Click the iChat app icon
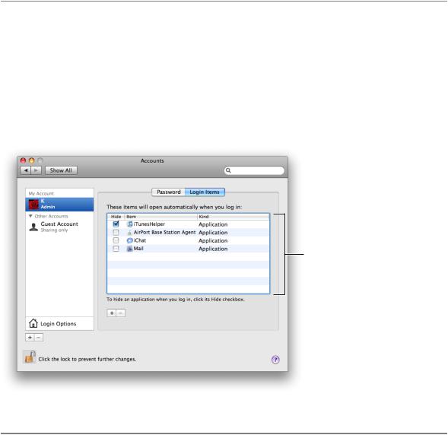Viewport: 448px width, 435px height. (x=130, y=240)
